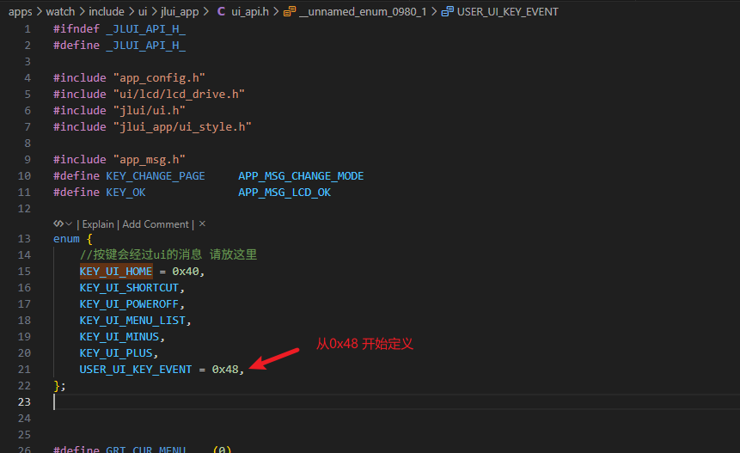Click the 'watch' breadcrumb segment
Viewport: 740px width, 453px height.
click(60, 11)
